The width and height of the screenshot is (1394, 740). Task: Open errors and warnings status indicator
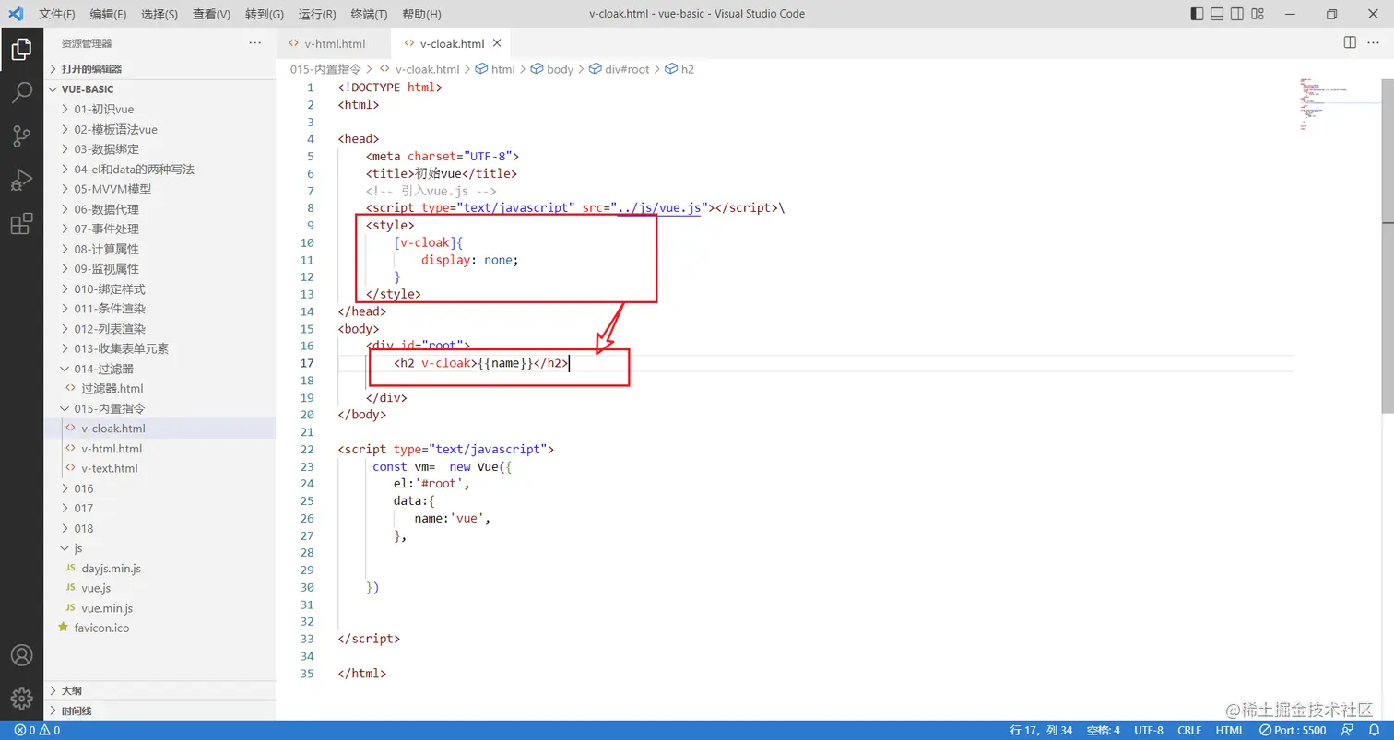[x=37, y=730]
